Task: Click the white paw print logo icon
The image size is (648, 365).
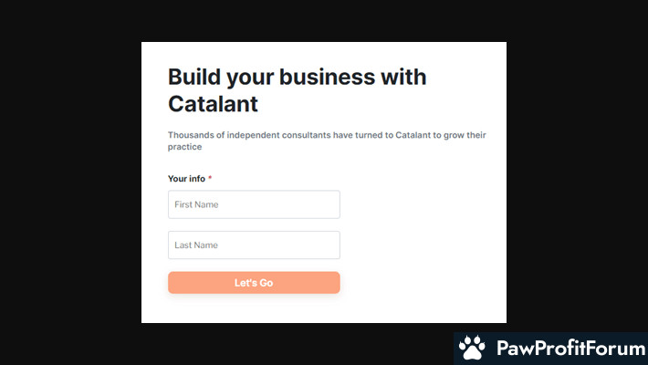Action: pos(472,348)
